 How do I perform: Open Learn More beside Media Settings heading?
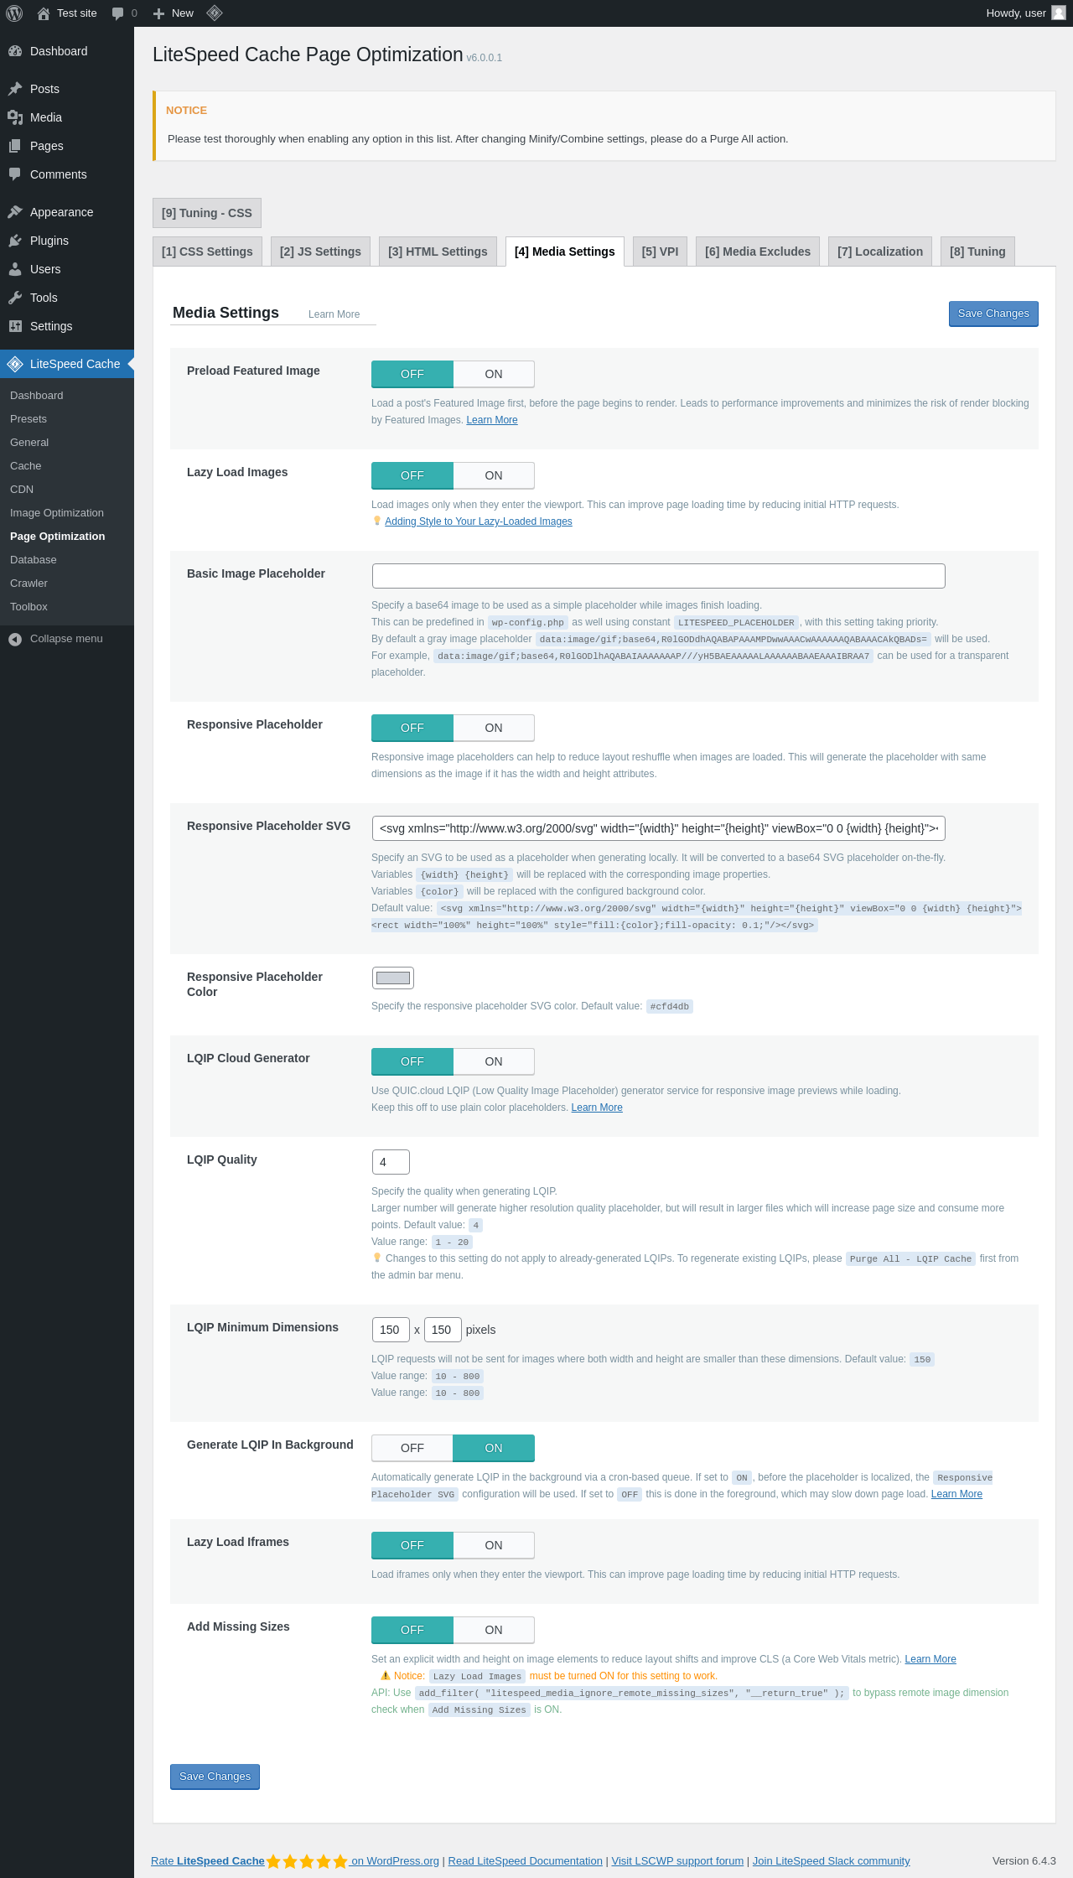(334, 314)
